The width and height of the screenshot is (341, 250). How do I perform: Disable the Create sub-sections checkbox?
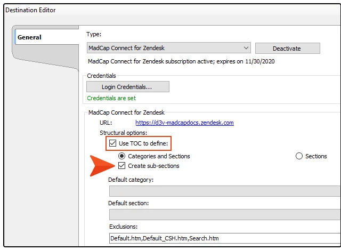pos(122,166)
